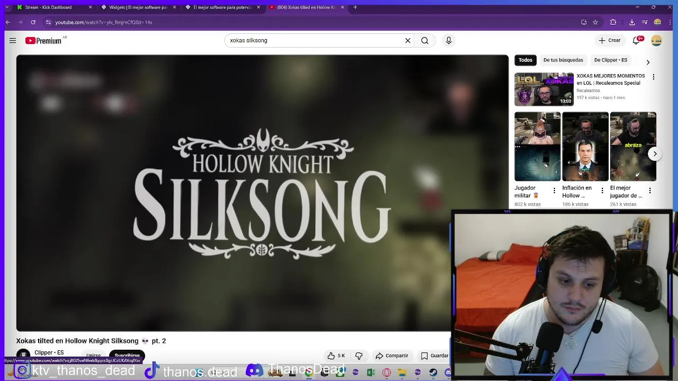Open Opera from the taskbar
This screenshot has width=678, height=381.
point(387,373)
